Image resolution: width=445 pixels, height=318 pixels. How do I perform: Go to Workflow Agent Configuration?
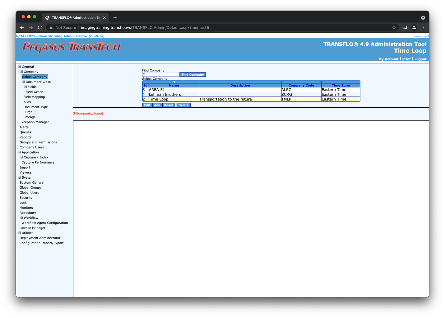click(45, 223)
